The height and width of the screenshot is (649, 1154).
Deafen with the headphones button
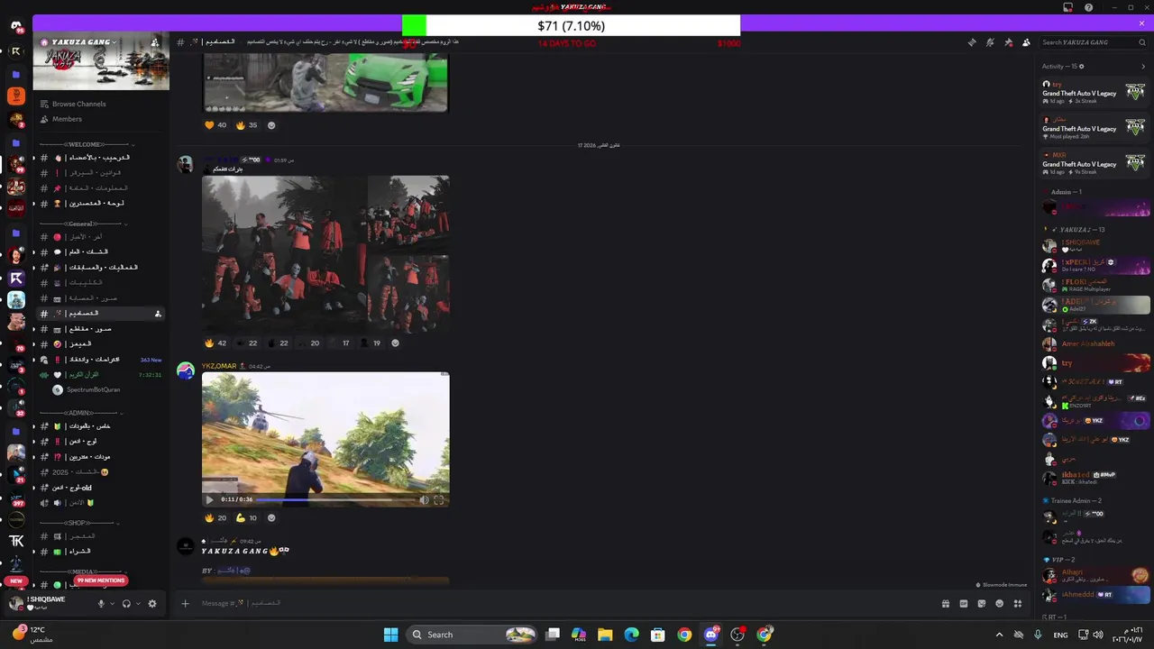tap(126, 604)
